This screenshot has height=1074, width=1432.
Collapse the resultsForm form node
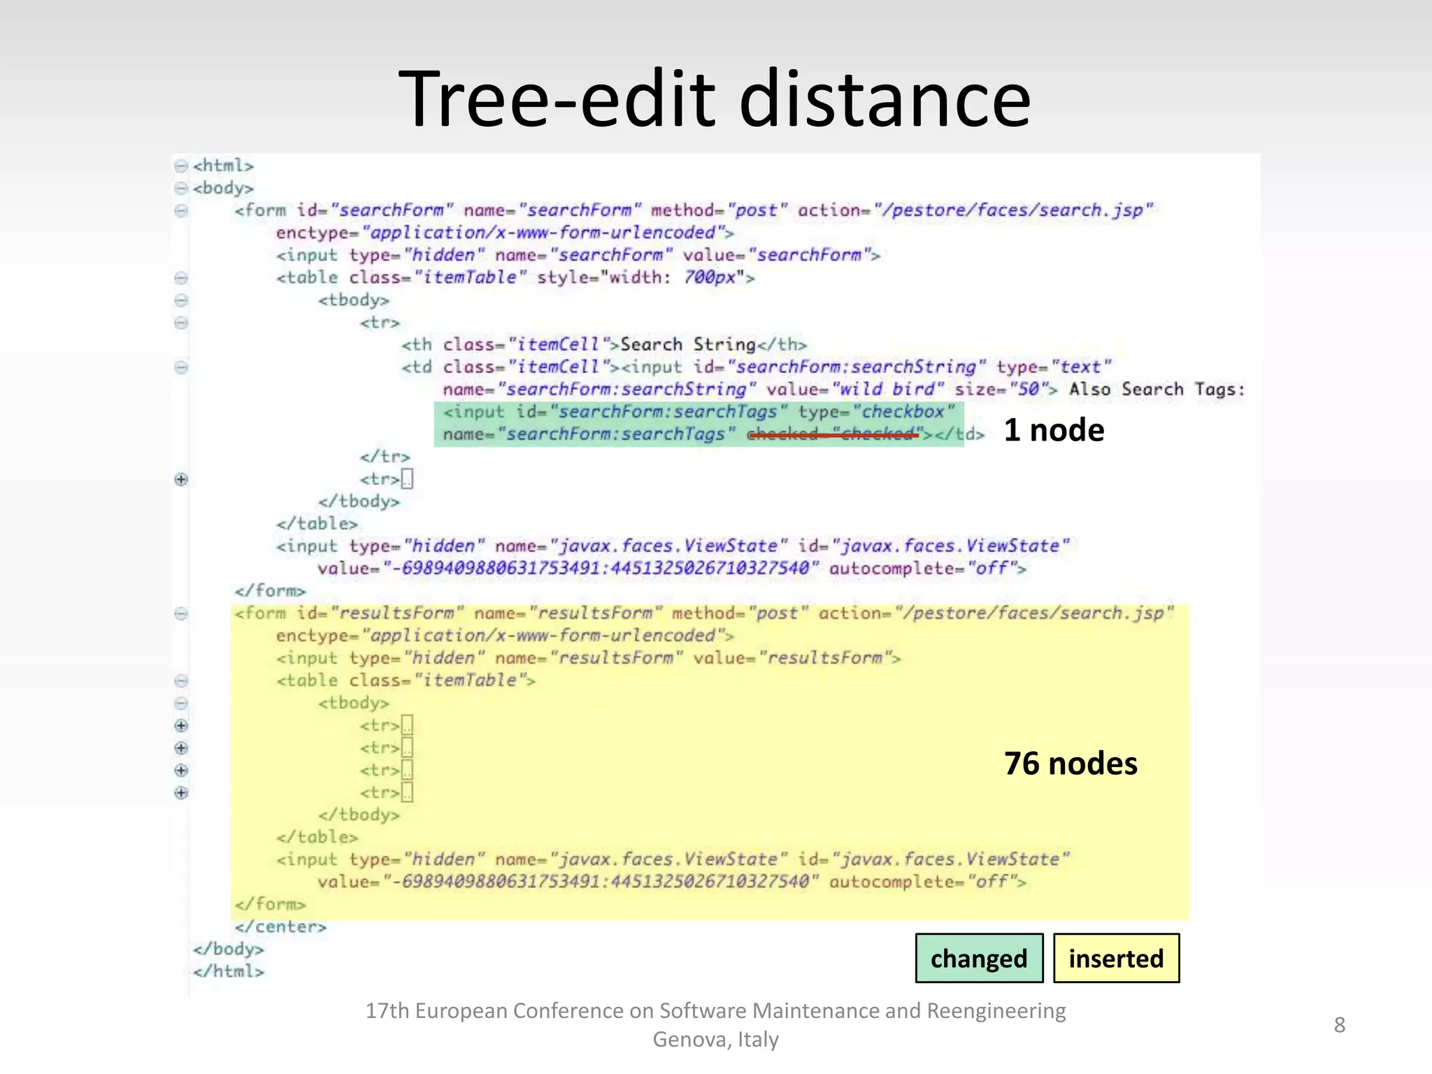pyautogui.click(x=181, y=613)
